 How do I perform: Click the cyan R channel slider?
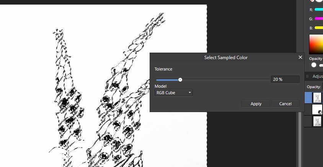tap(319, 10)
